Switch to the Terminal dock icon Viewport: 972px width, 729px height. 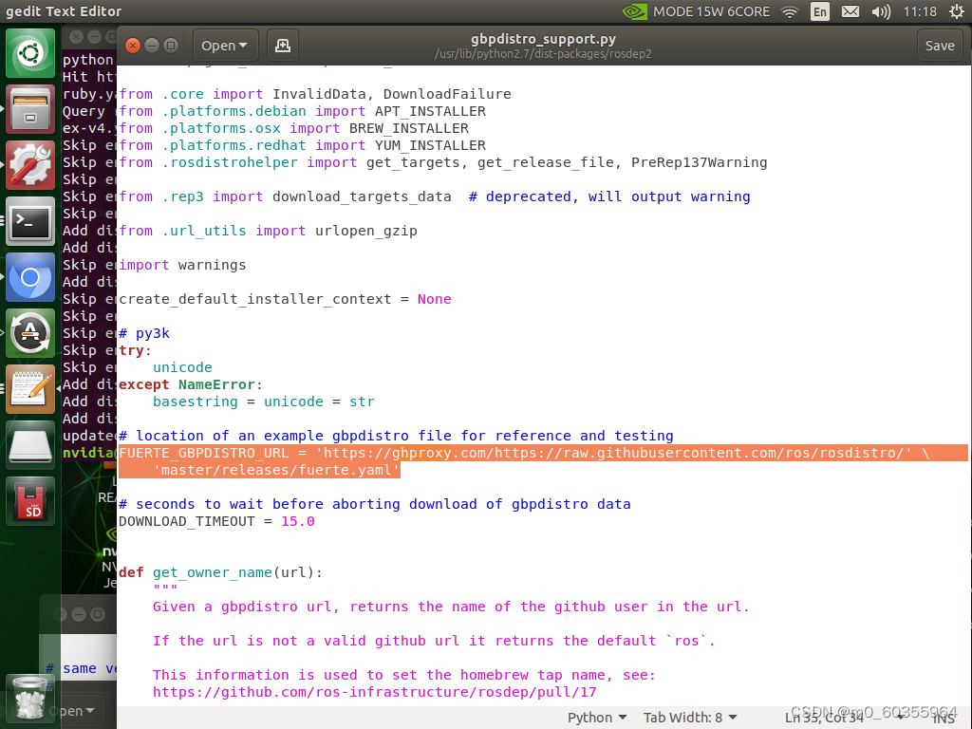click(x=30, y=221)
